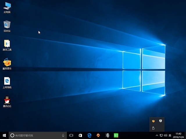Click the Windows Start button

(x=4, y=135)
